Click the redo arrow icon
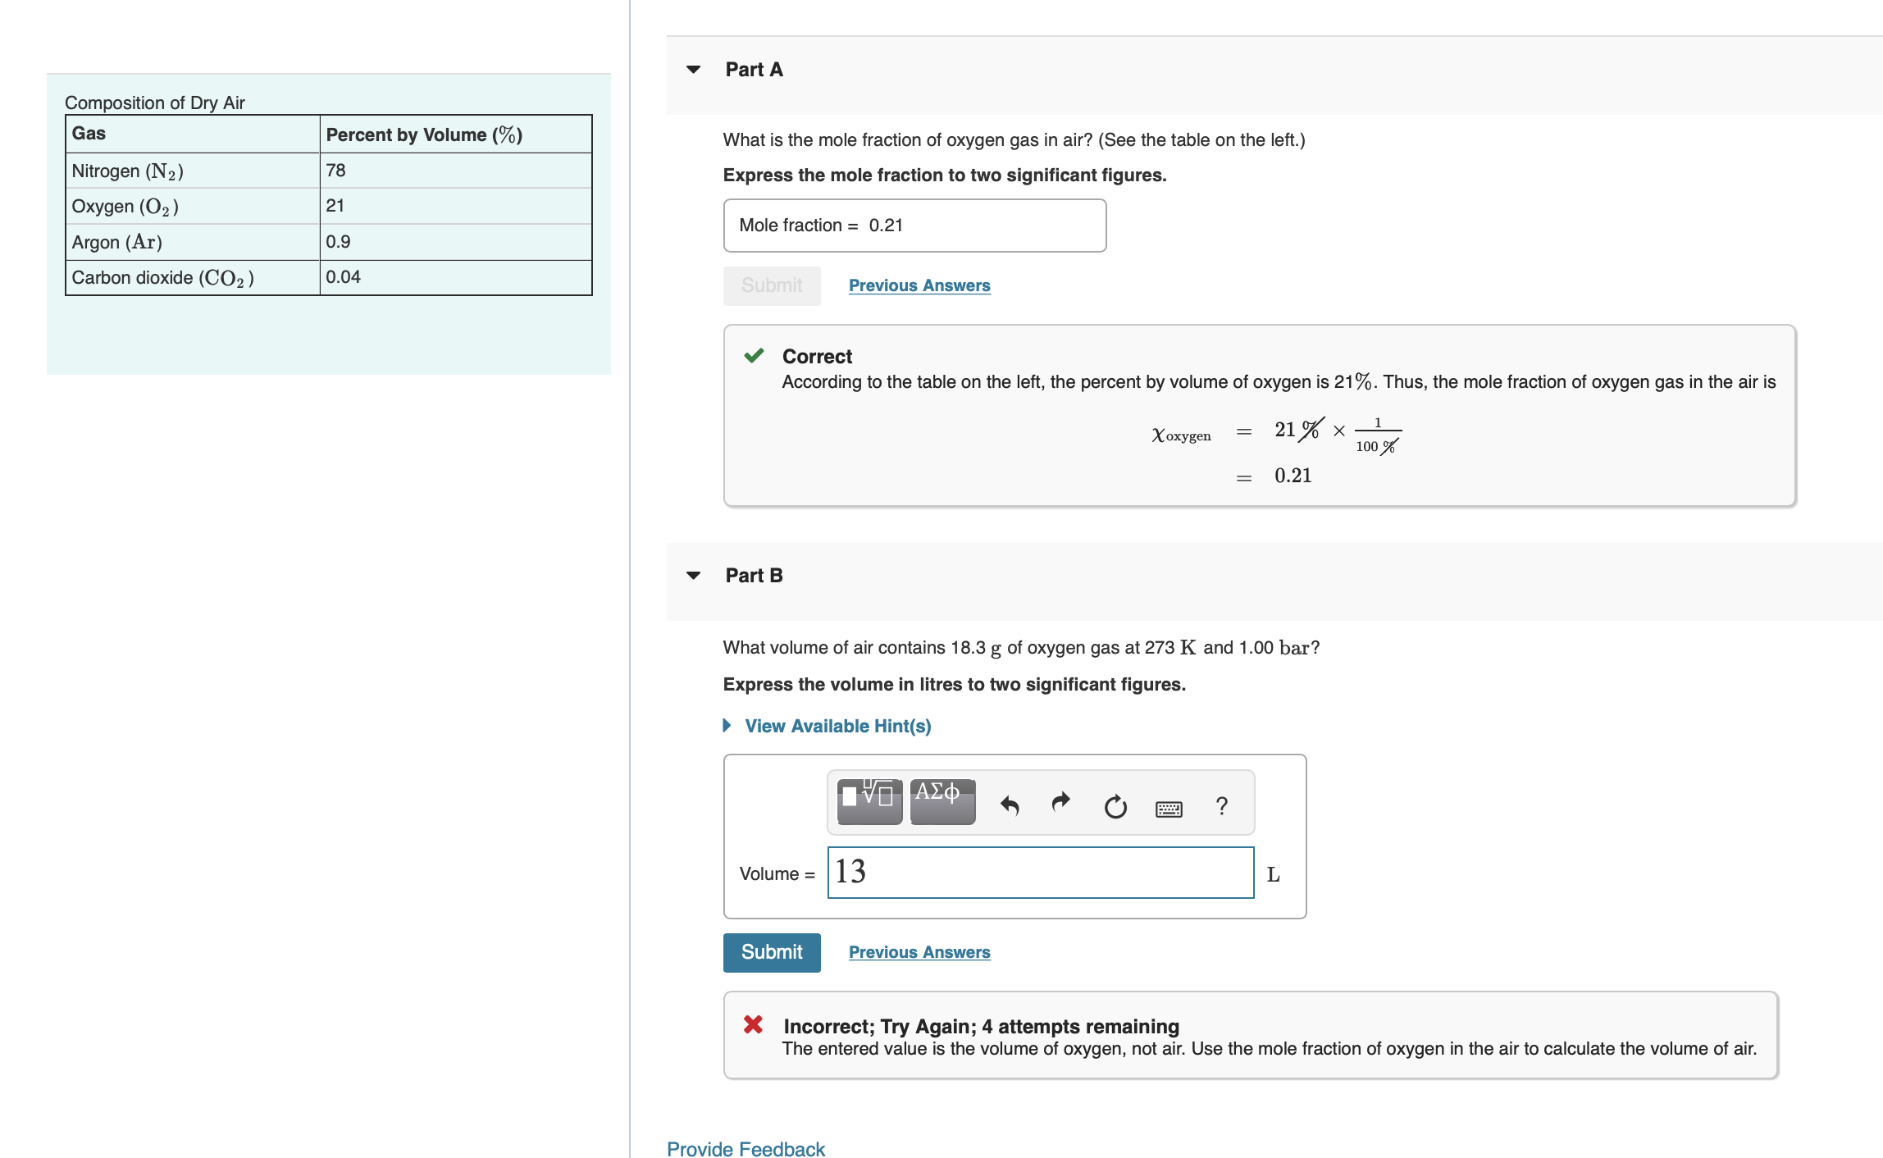The image size is (1883, 1158). coord(1061,802)
